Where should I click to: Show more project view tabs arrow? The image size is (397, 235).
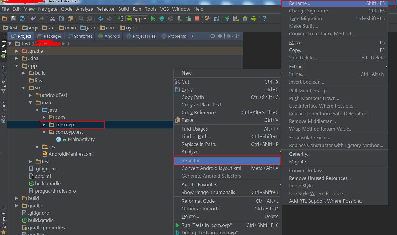[x=192, y=36]
